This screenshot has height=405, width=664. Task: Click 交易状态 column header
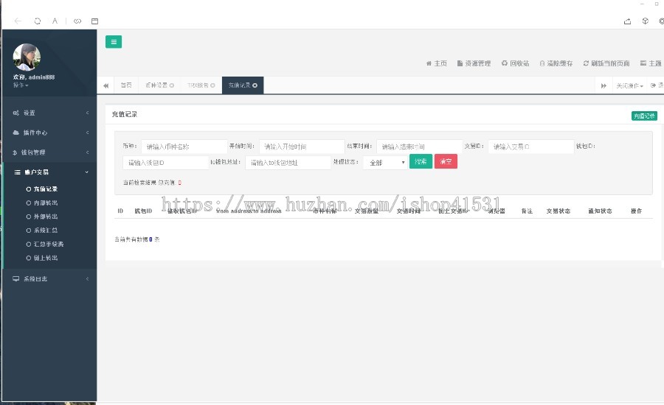558,211
